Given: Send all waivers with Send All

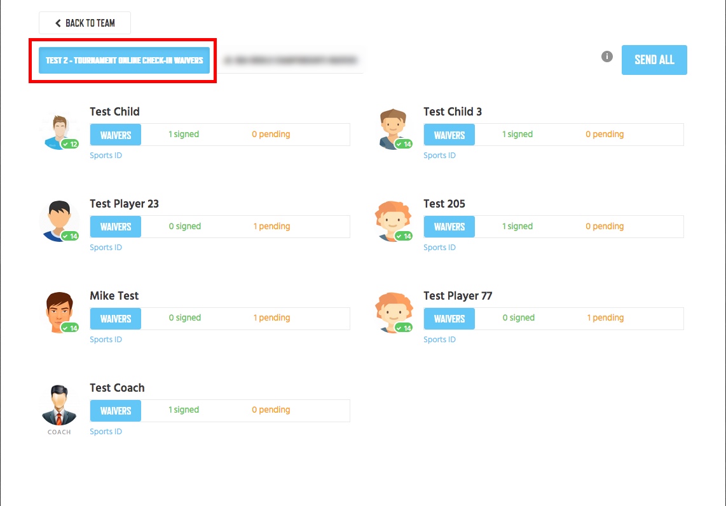Looking at the screenshot, I should coord(654,60).
